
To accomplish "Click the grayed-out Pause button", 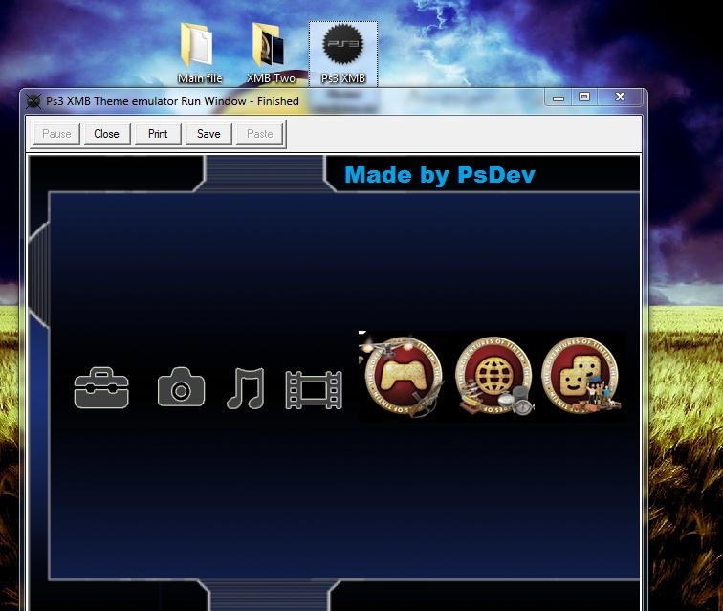I will click(56, 134).
